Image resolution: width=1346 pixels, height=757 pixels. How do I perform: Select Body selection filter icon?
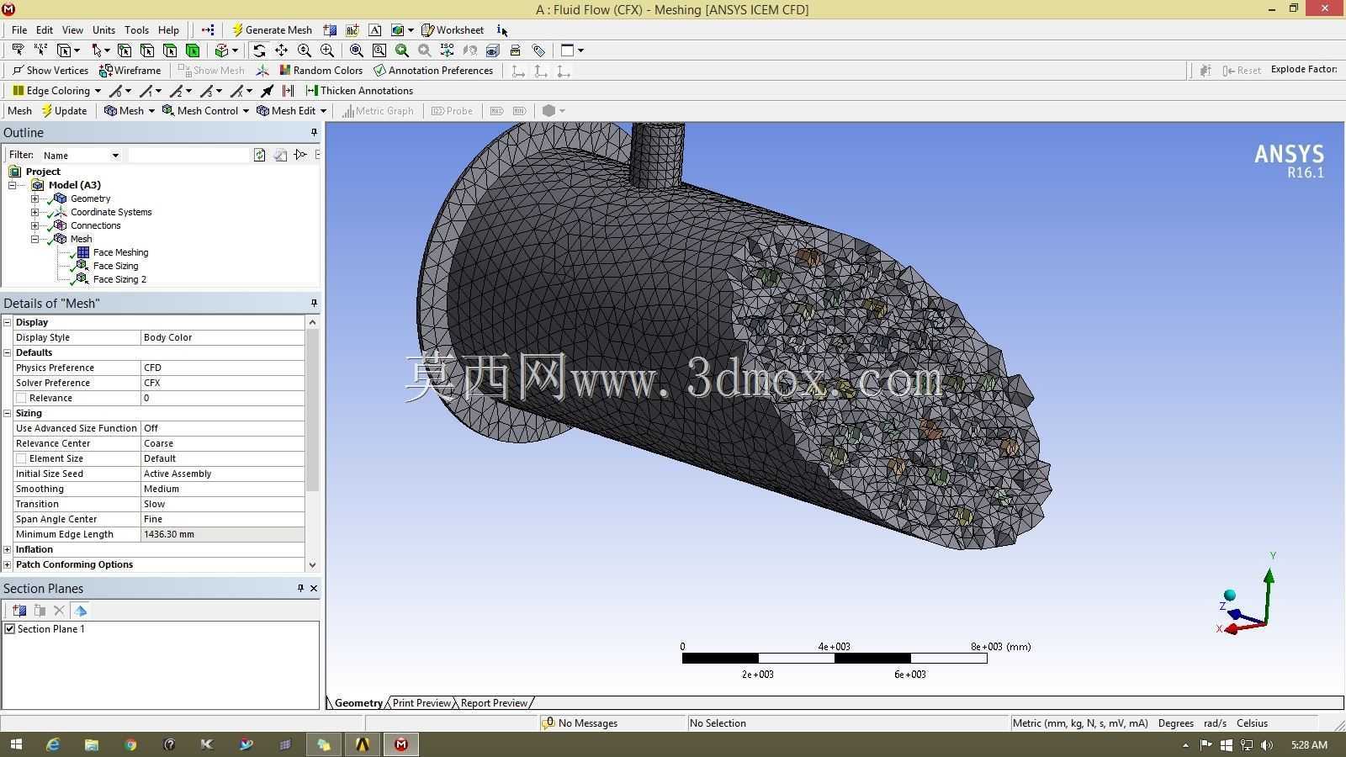click(193, 50)
